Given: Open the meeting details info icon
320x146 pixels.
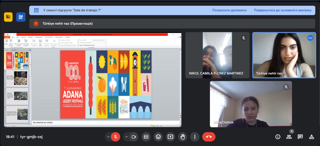Looking at the screenshot, I should [278, 137].
